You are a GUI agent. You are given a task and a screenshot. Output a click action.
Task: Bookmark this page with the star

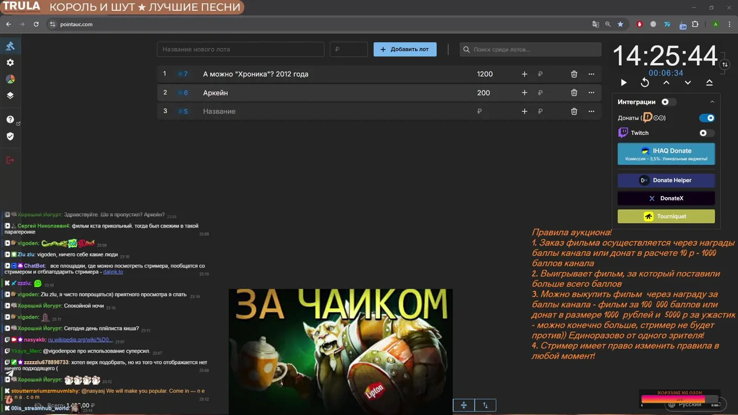[x=620, y=24]
